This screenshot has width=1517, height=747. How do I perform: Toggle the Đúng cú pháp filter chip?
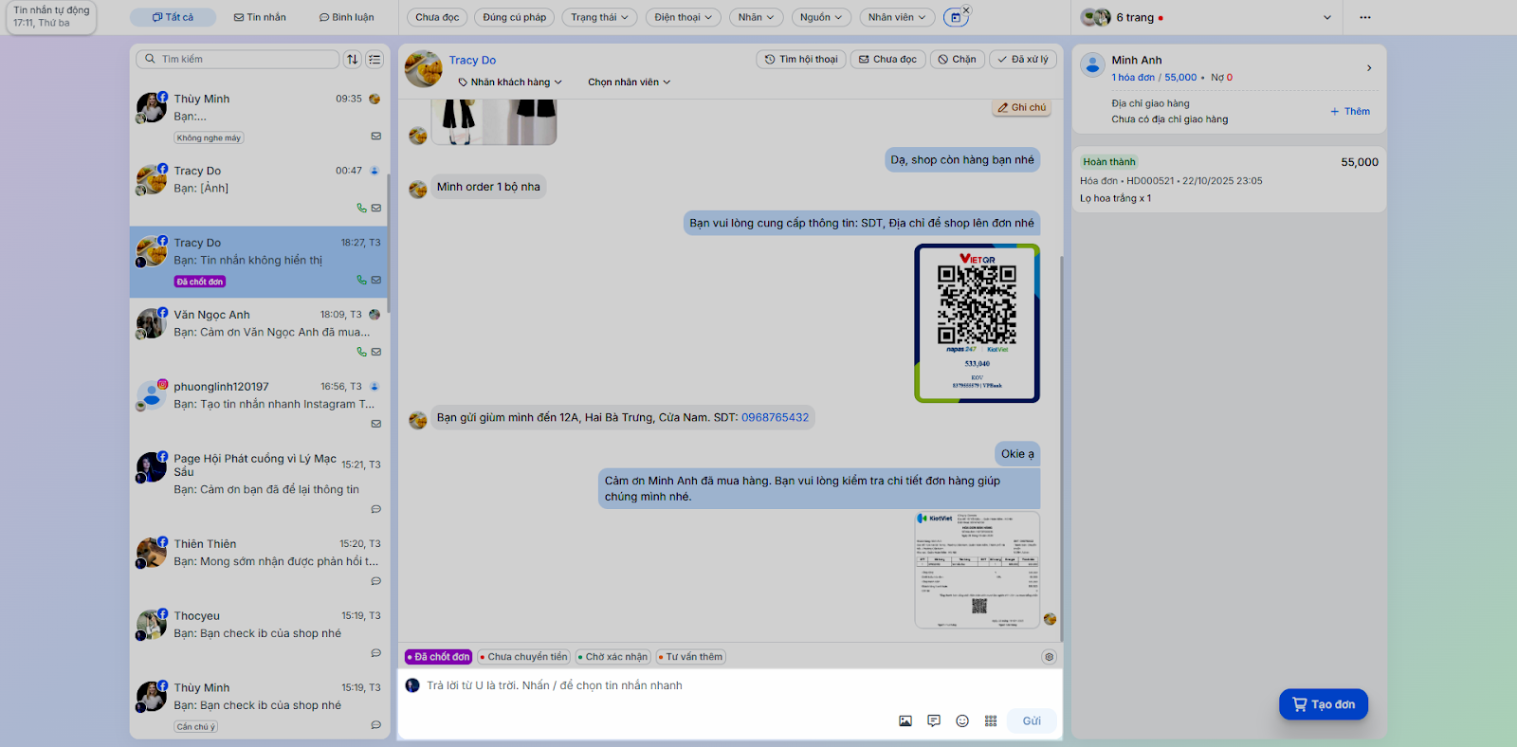[x=514, y=17]
